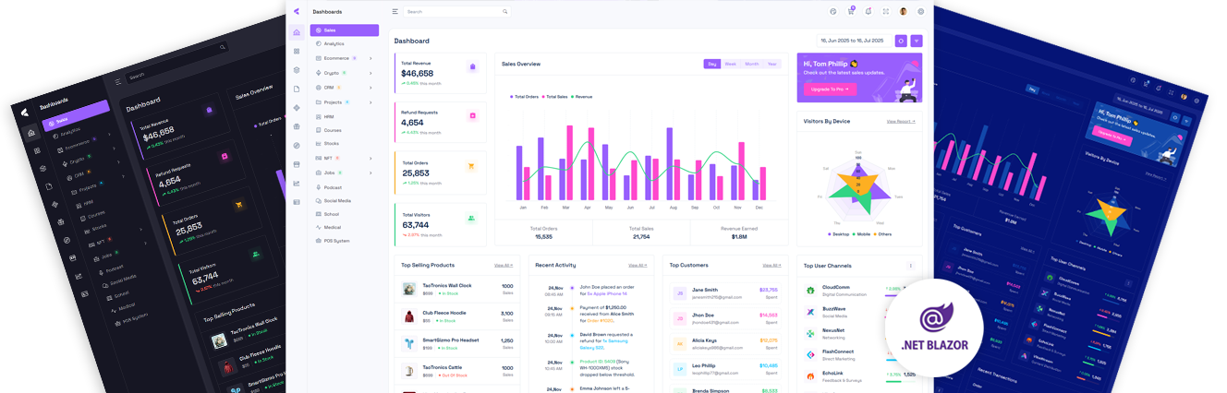This screenshot has width=1227, height=393.
Task: Open the settings gear icon in header
Action: click(920, 11)
